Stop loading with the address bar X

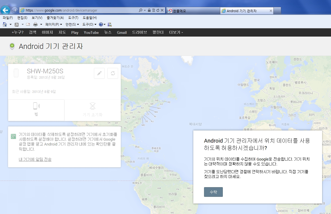click(162, 10)
